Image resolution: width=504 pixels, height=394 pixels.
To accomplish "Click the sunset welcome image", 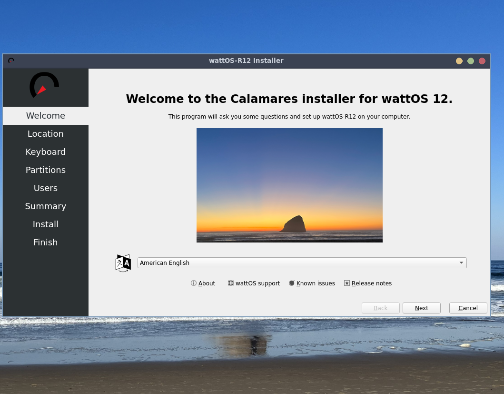I will click(x=289, y=185).
